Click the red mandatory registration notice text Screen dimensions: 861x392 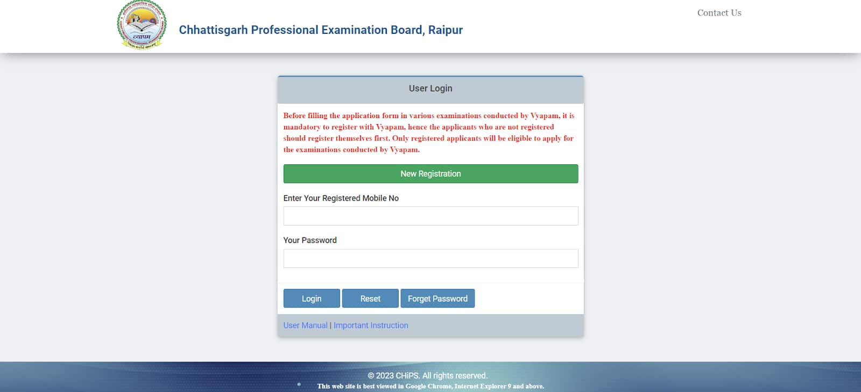429,133
